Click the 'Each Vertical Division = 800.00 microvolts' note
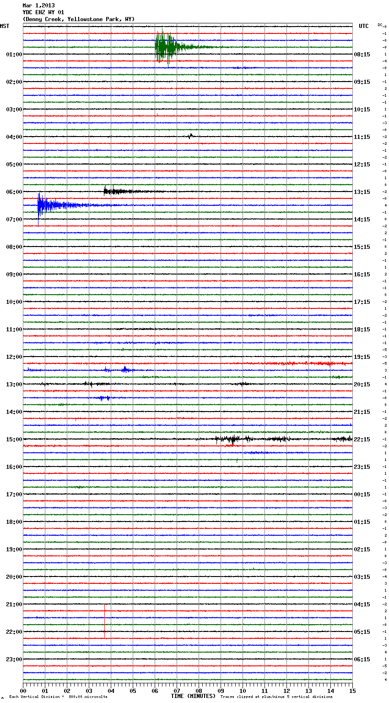Viewport: 389px width, 703px height. 58,697
